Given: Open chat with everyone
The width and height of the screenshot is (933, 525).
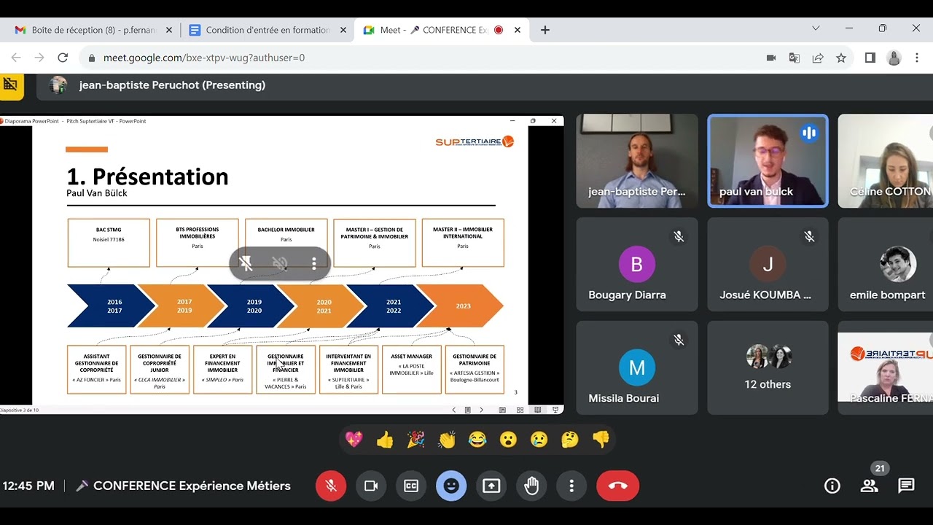Looking at the screenshot, I should (906, 486).
